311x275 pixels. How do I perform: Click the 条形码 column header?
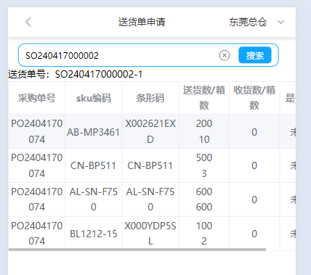pos(150,98)
